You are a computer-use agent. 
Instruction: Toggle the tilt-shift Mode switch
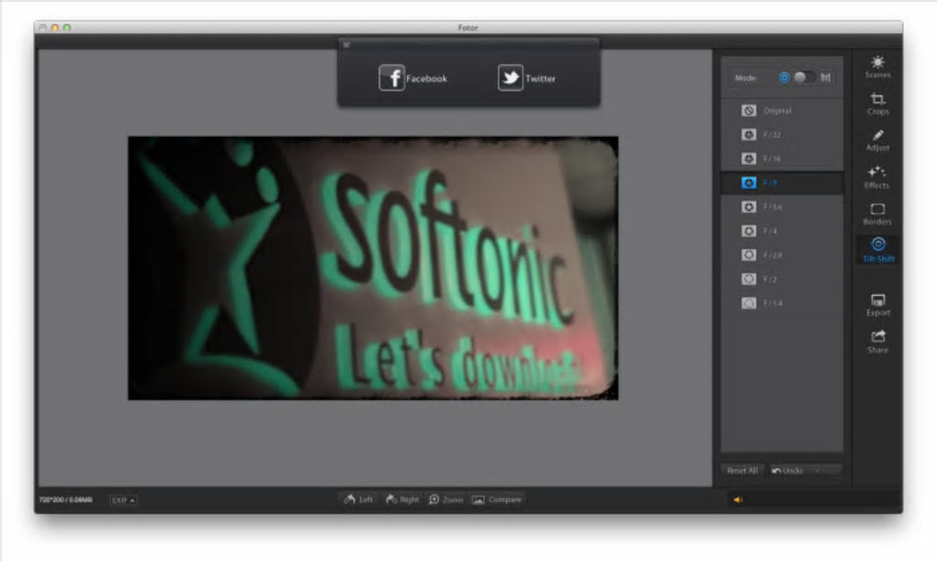[805, 78]
